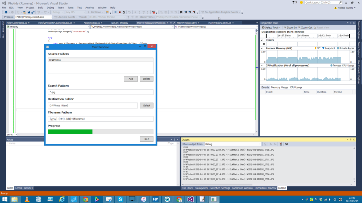Open the Call Stack tab

(x=187, y=188)
